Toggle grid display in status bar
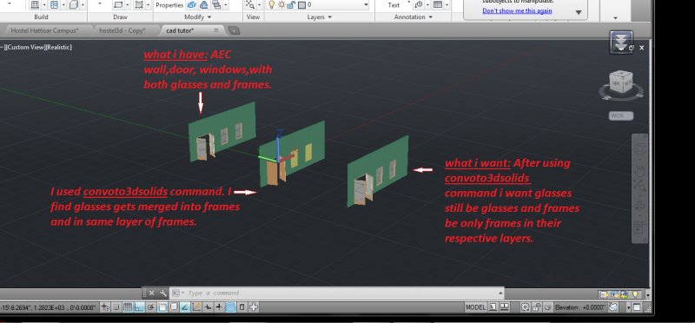This screenshot has height=323, width=695. [x=128, y=307]
